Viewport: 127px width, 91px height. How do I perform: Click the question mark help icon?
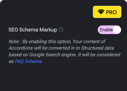61,30
